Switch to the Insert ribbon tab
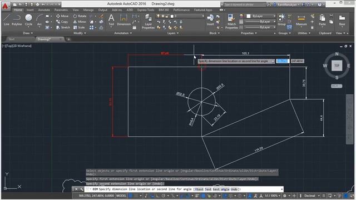The image size is (356, 200). (x=30, y=10)
